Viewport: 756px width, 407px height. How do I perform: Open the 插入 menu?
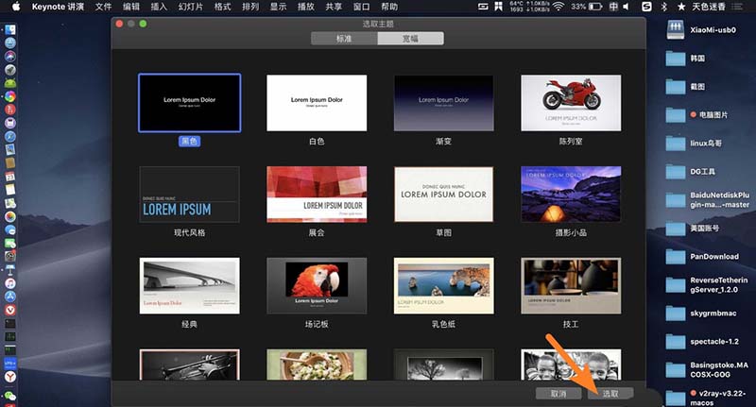pos(159,7)
